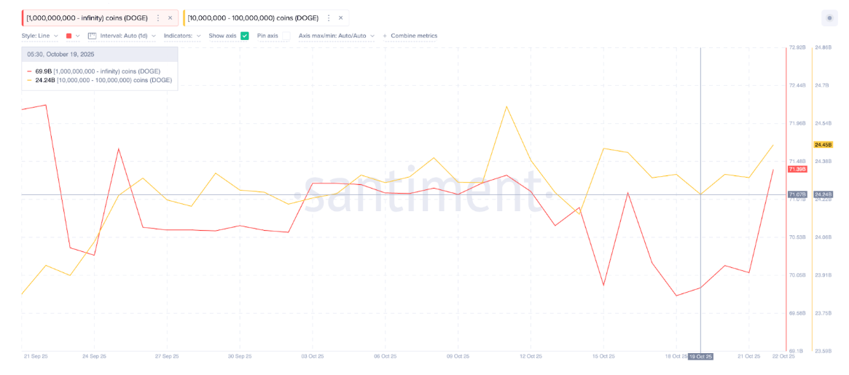849x375 pixels.
Task: Open options menu for 10,000,000 - 100,000,000 metric
Action: pyautogui.click(x=329, y=17)
